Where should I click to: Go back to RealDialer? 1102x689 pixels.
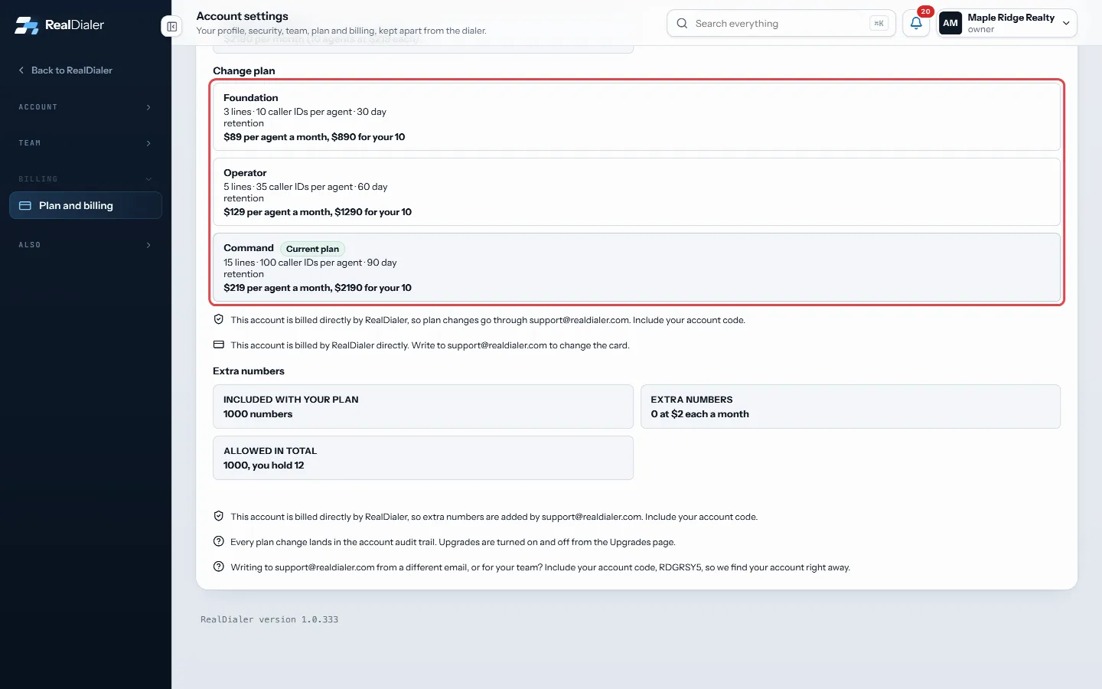point(66,70)
